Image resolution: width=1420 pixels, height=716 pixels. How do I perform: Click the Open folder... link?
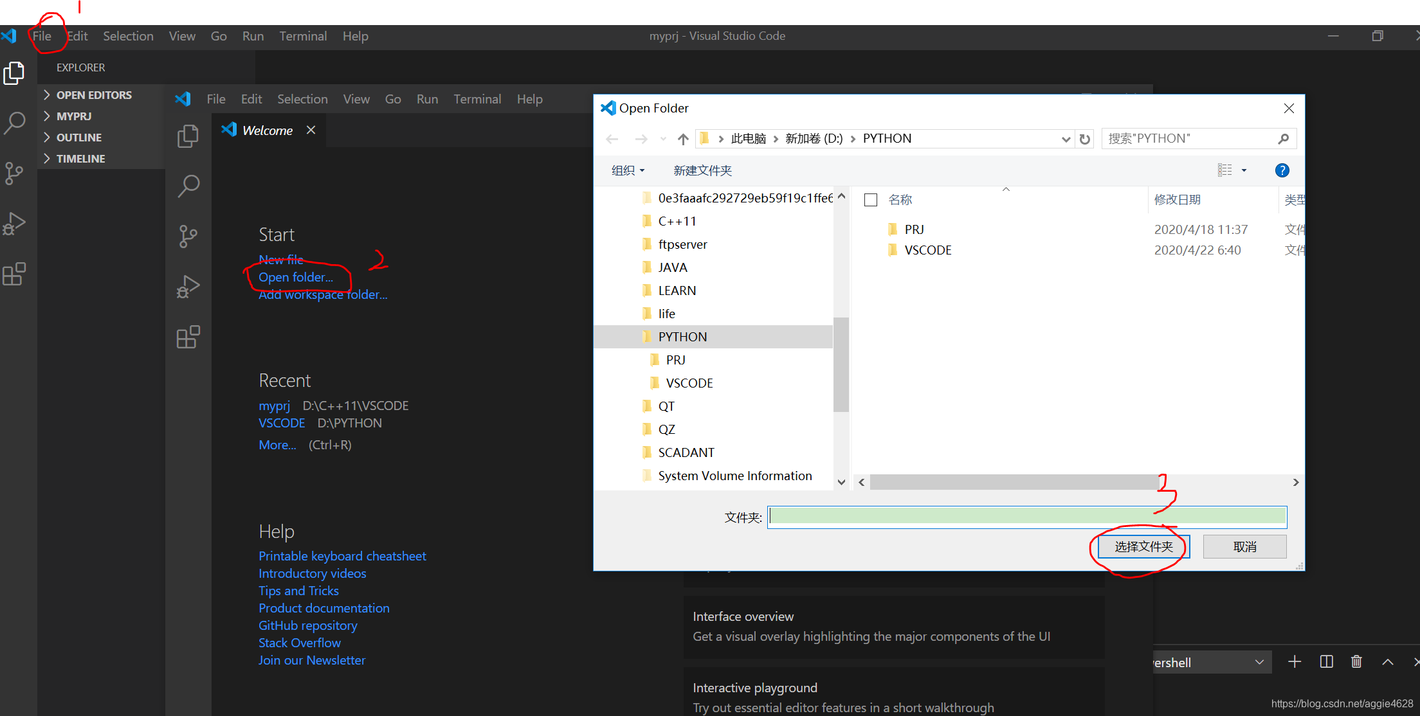[296, 278]
